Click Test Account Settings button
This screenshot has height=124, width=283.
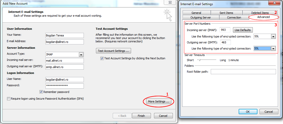[113, 51]
